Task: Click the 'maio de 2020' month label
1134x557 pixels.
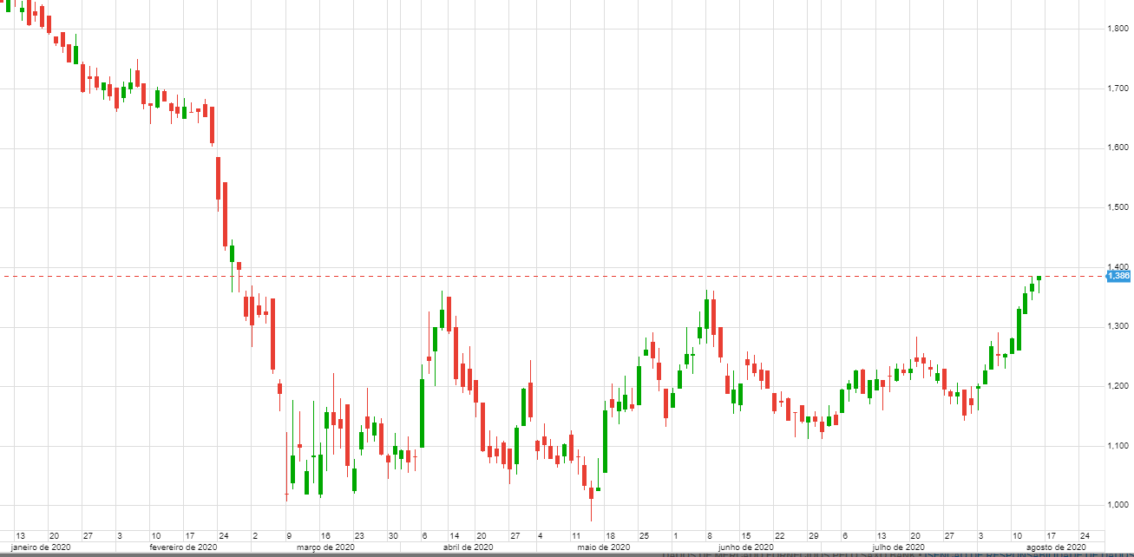Action: click(x=602, y=547)
